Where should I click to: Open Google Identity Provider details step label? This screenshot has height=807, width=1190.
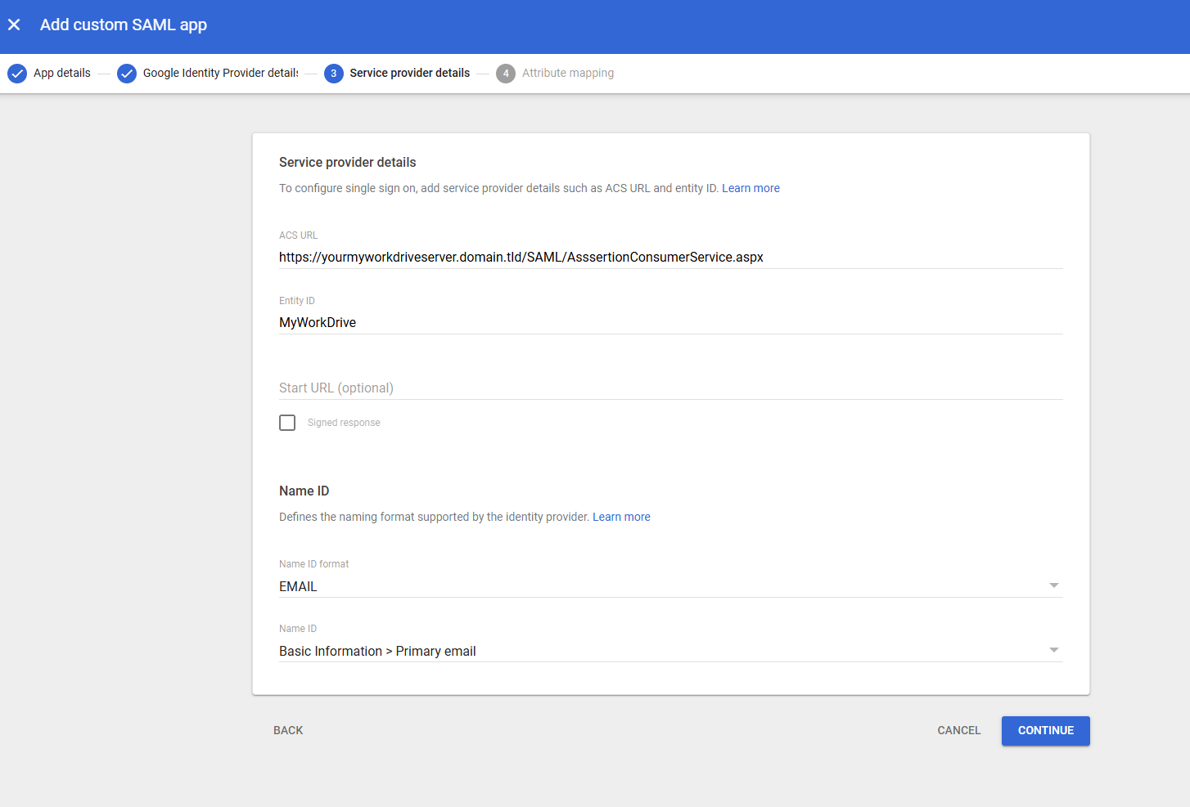coord(220,73)
